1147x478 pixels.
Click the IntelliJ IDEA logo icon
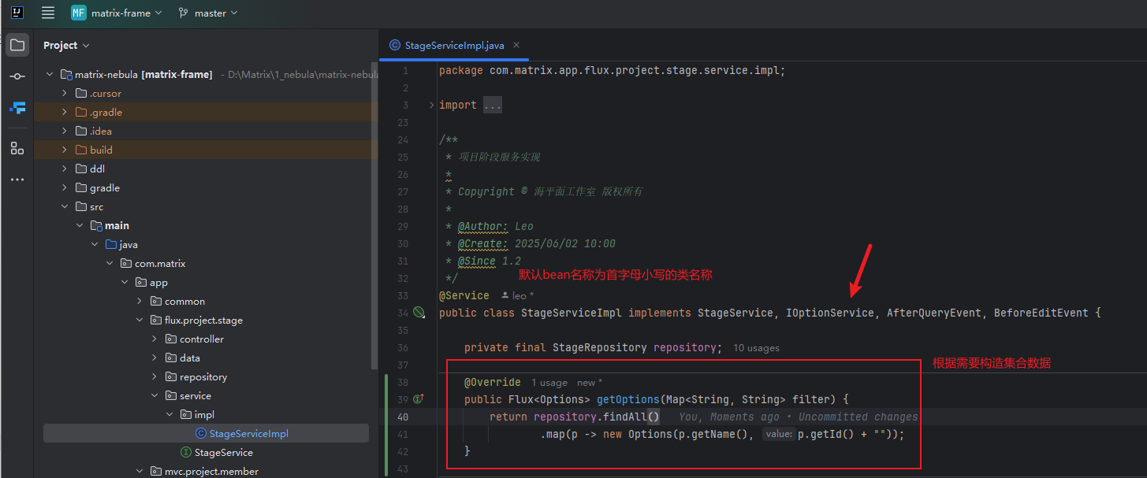17,13
